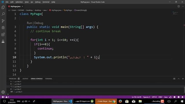
Task: Click errors and warnings count in status bar
Action: tap(5, 97)
